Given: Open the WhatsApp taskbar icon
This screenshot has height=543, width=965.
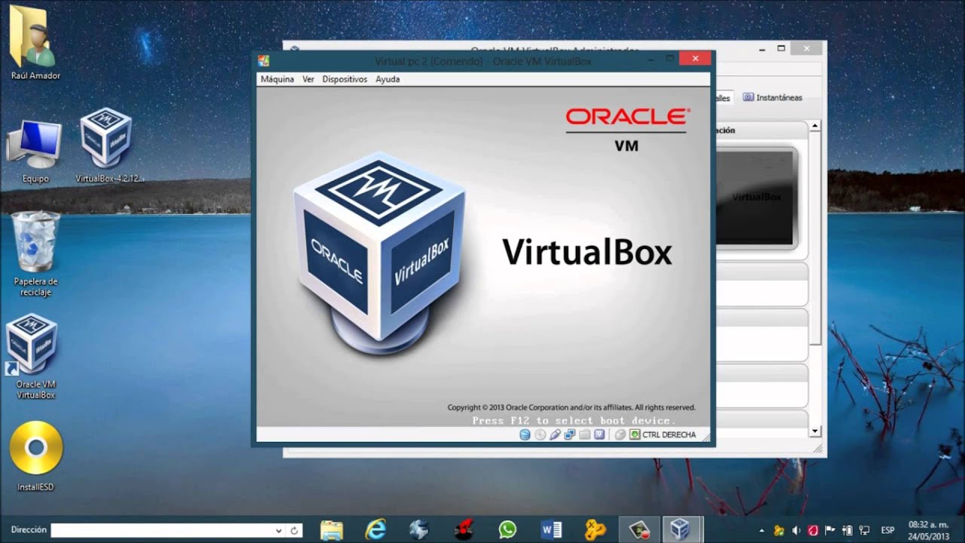Looking at the screenshot, I should tap(507, 529).
